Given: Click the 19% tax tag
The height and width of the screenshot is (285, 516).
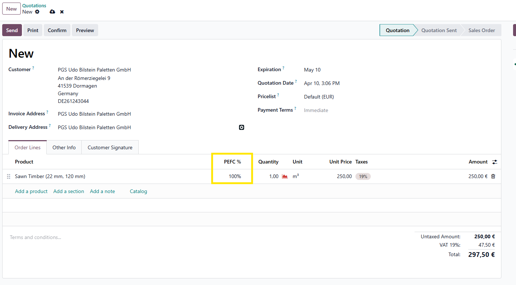Looking at the screenshot, I should coord(363,177).
